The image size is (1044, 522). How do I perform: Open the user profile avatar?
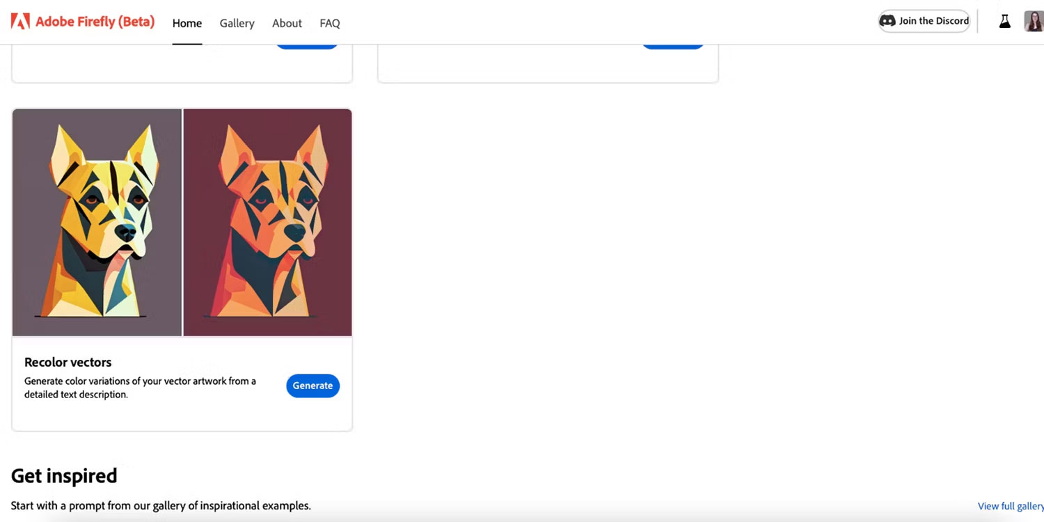tap(1034, 22)
